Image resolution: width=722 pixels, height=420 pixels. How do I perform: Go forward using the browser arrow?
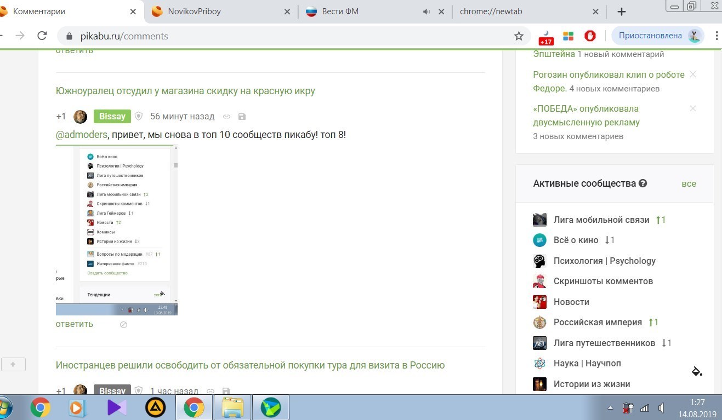click(20, 36)
